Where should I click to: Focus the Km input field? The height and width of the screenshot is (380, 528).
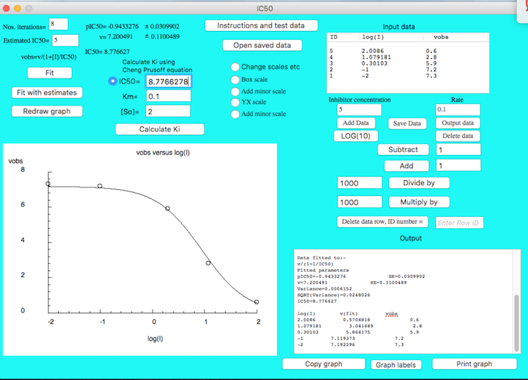pos(168,96)
